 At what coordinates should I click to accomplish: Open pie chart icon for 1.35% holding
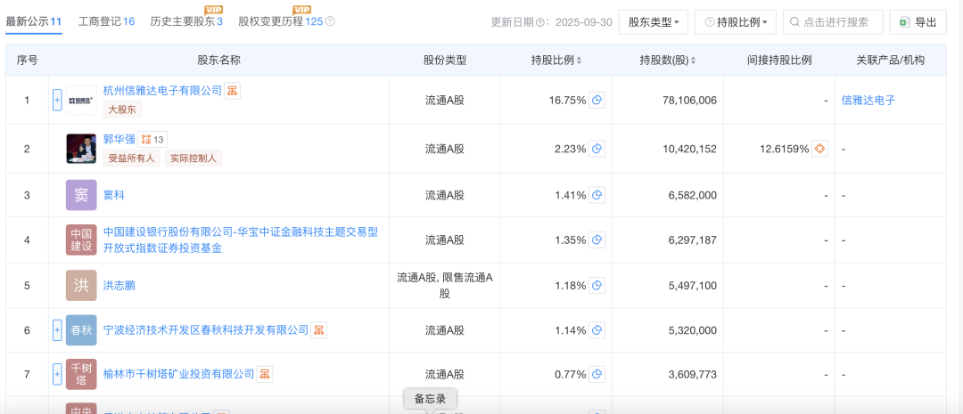point(597,239)
